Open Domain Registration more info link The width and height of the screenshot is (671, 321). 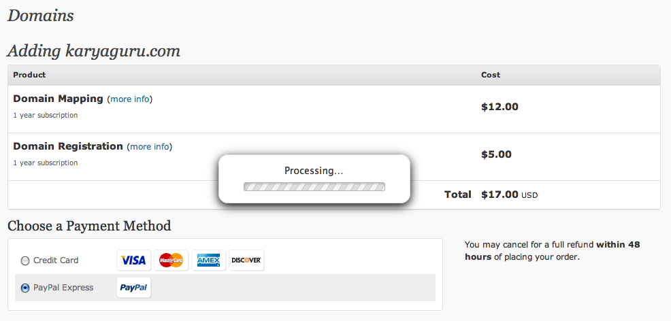coord(150,147)
